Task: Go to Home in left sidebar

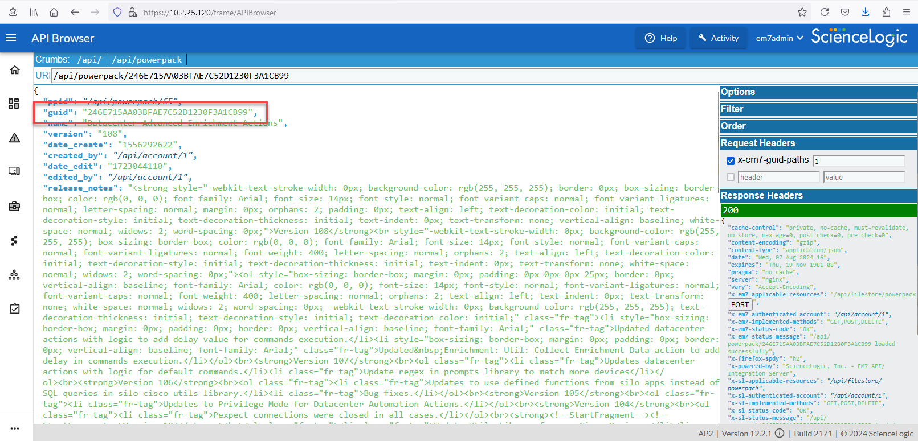Action: point(15,70)
